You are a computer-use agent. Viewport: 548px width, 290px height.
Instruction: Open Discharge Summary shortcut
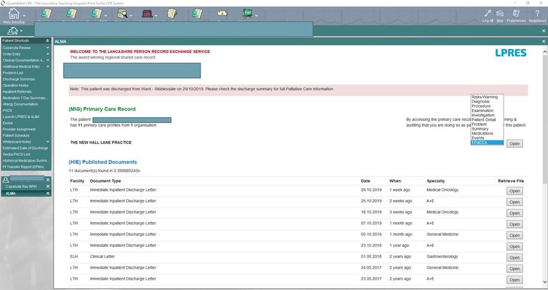19,79
